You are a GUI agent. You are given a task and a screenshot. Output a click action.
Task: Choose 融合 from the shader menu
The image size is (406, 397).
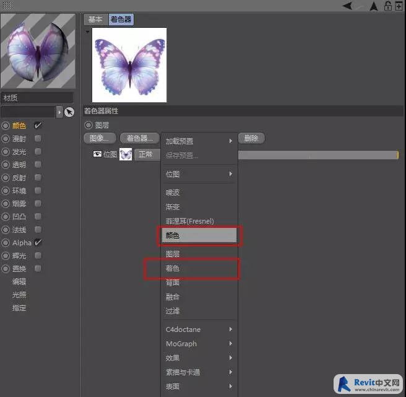(x=199, y=297)
